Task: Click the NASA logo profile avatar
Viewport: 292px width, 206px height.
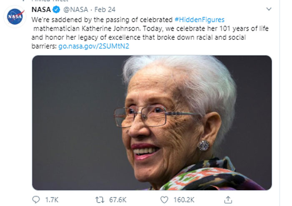Action: 15,17
